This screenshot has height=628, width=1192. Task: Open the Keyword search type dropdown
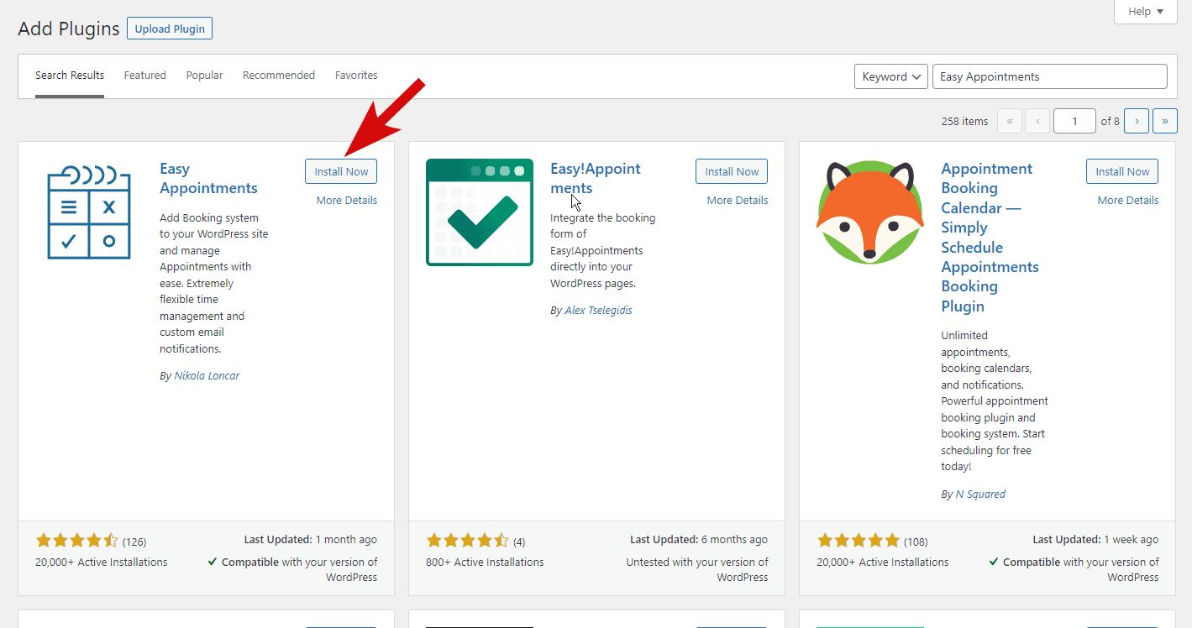(x=890, y=76)
